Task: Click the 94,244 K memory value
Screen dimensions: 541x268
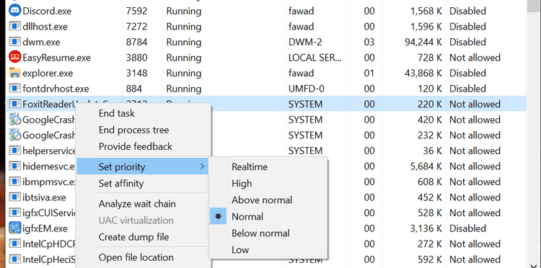Action: pos(423,42)
